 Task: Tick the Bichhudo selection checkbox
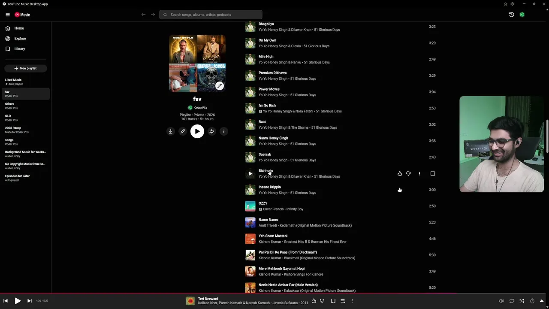[x=432, y=174]
